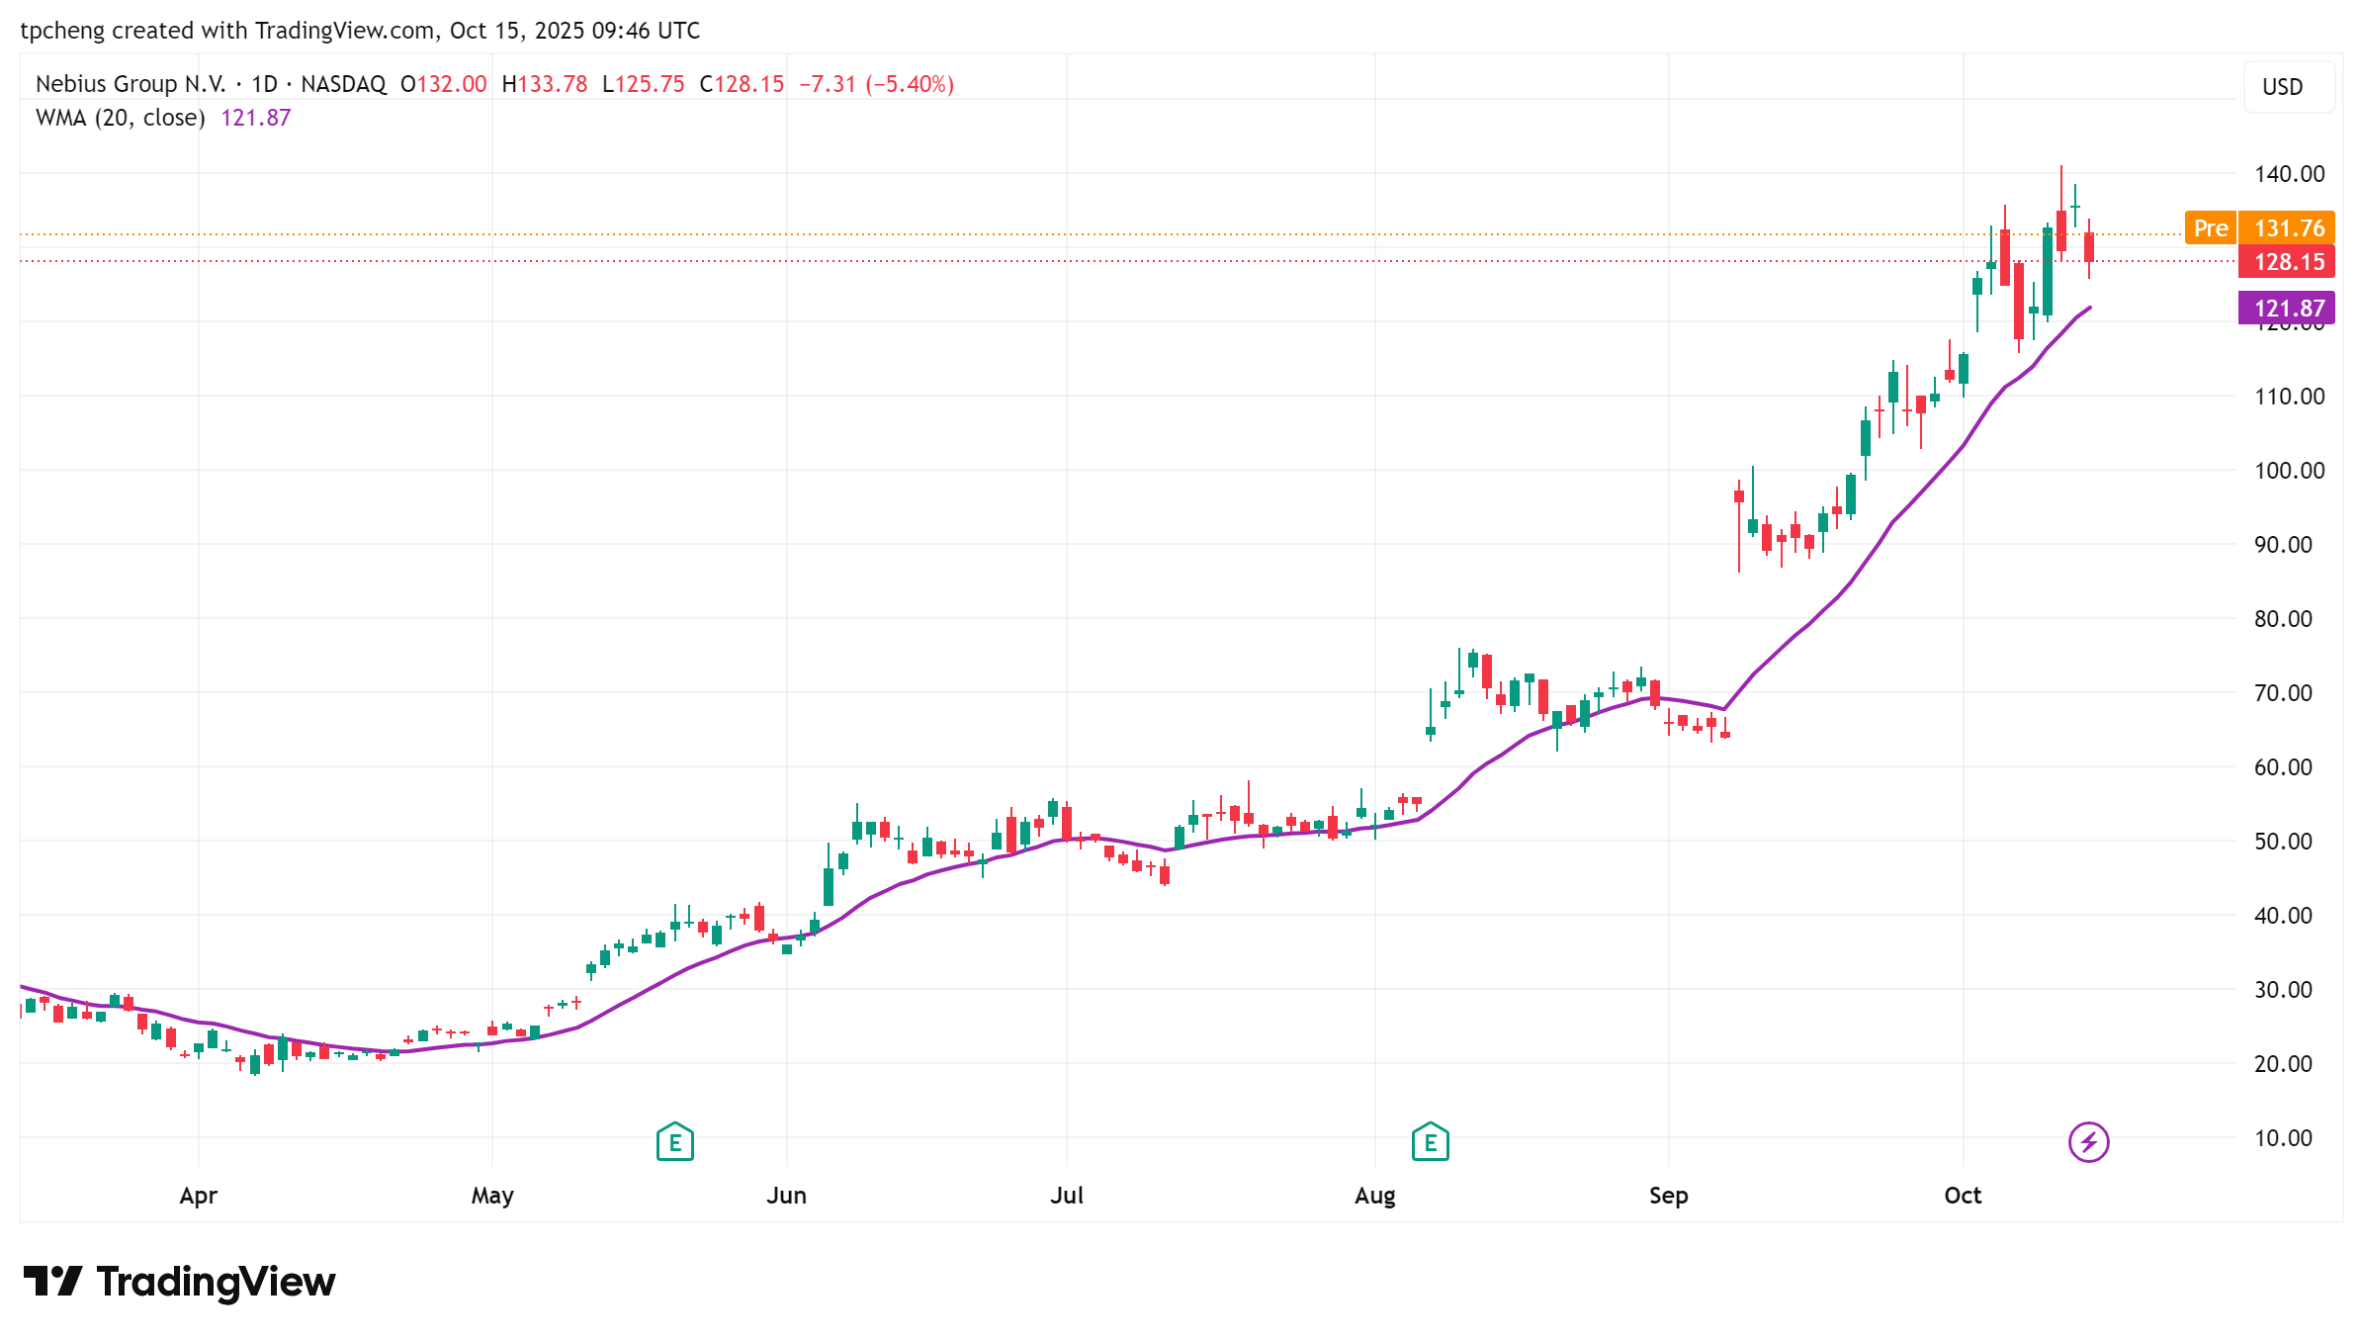Click the WMA (20, close) indicator legend

pos(120,118)
